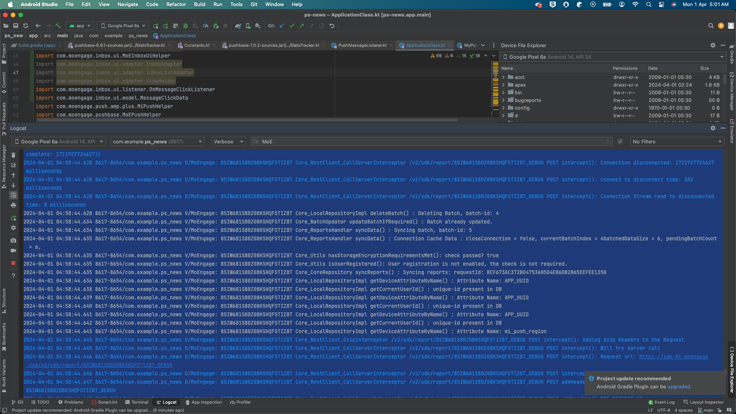736x414 pixels.
Task: Sync project with Gradle files elephant icon
Action: 238,26
